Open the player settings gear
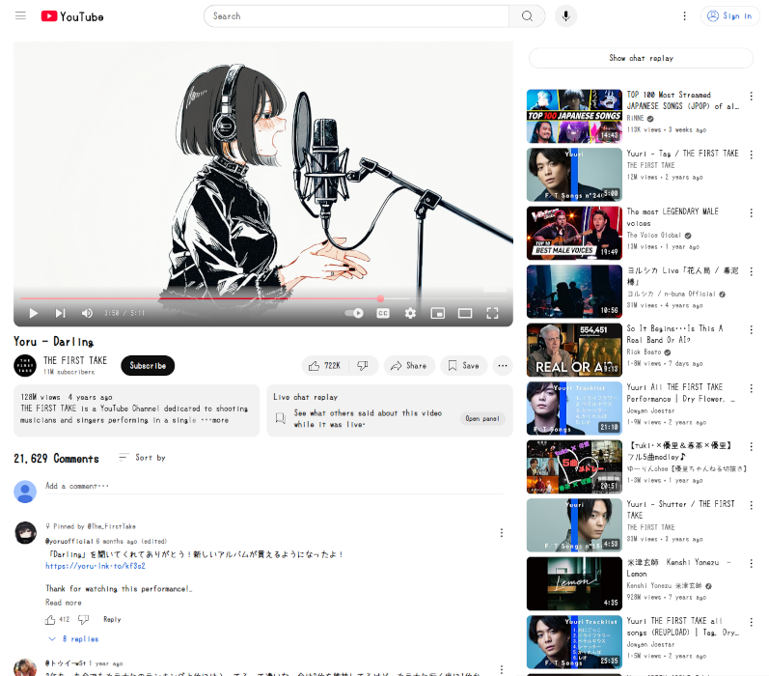769x676 pixels. point(410,313)
